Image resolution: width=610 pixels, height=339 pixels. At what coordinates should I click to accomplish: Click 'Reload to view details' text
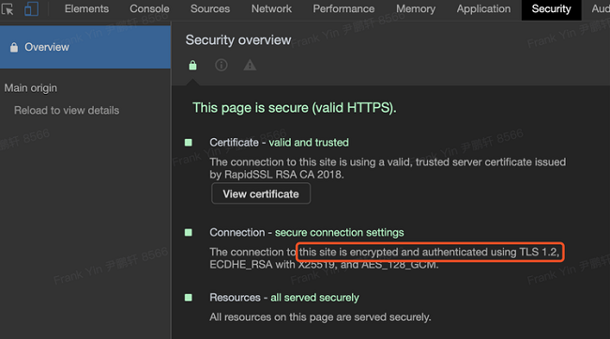coord(67,111)
